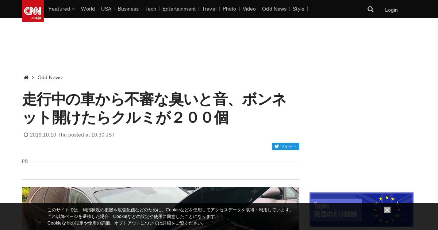
Task: Go to home via breadcrumb house icon
Action: click(x=26, y=77)
